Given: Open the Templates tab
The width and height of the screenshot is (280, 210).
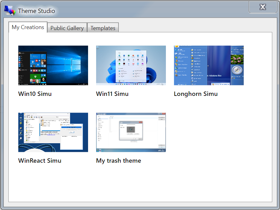Looking at the screenshot, I should pos(103,28).
